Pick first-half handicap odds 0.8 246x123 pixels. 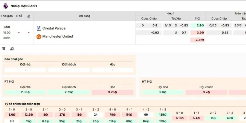pos(155,26)
